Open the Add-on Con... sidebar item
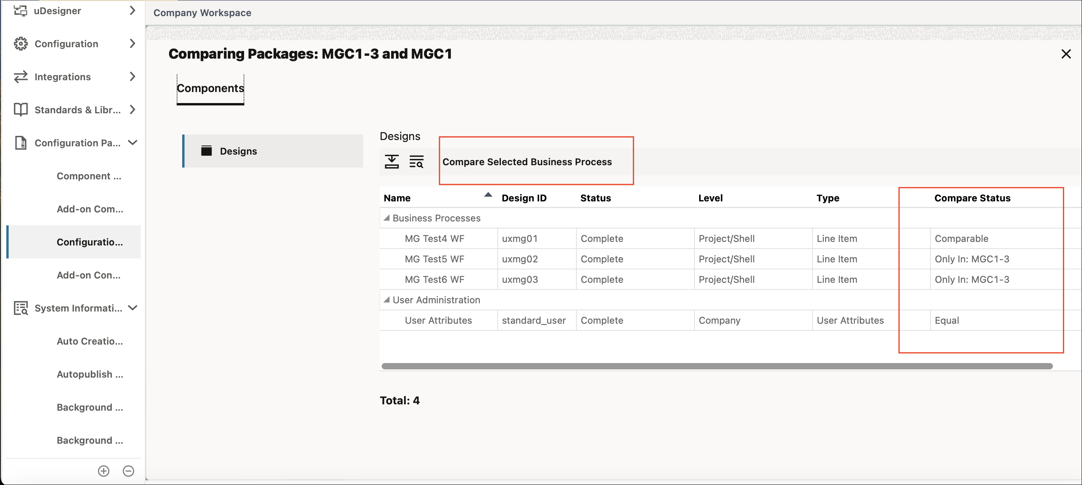 pos(89,275)
